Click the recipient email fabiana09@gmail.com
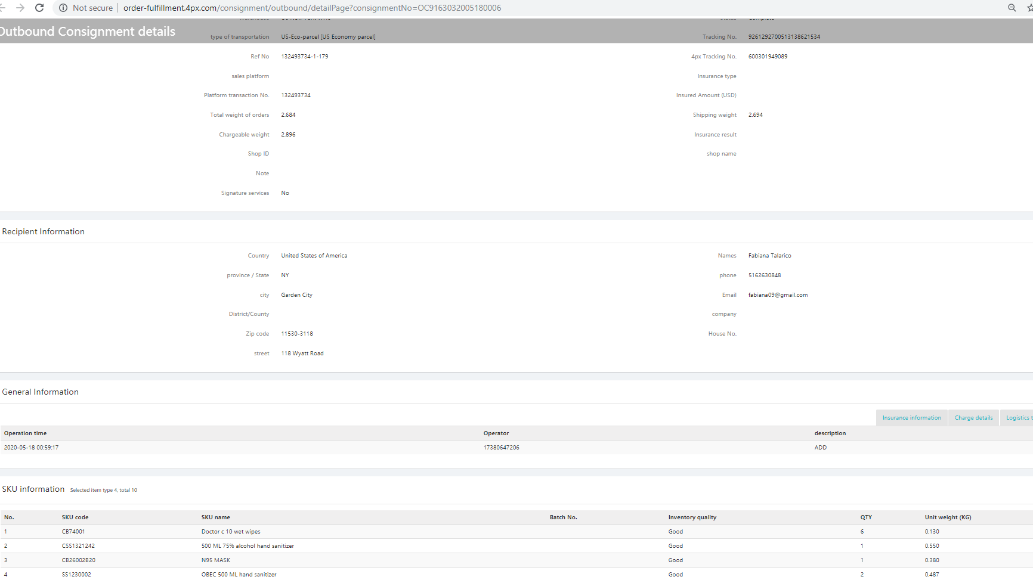 pos(778,295)
